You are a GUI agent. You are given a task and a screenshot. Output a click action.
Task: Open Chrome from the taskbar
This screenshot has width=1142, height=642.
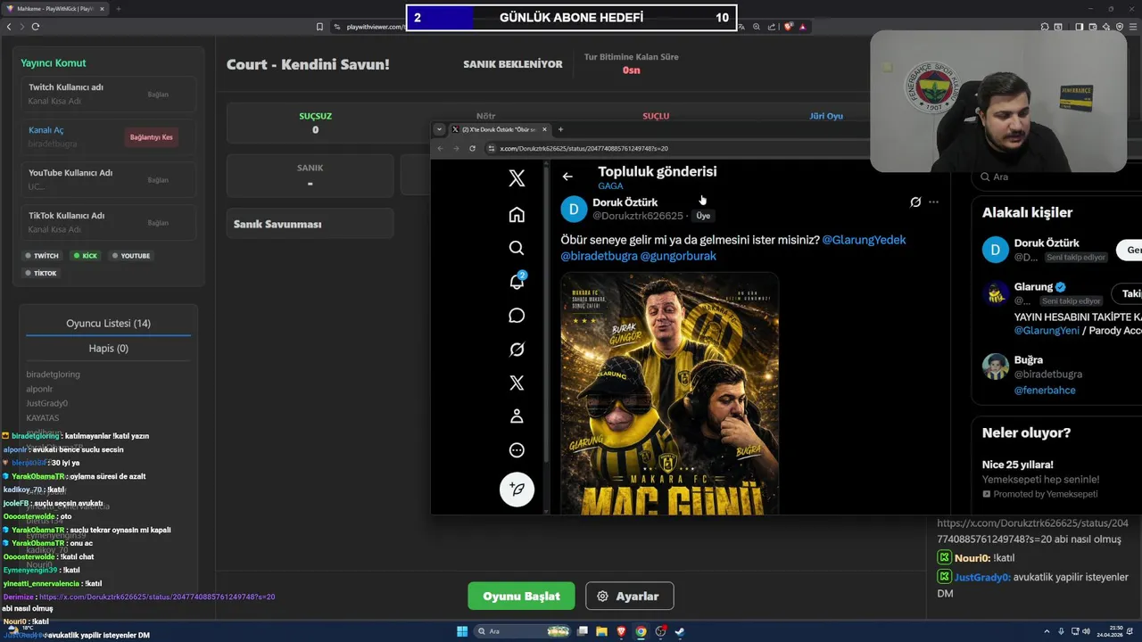coord(641,631)
